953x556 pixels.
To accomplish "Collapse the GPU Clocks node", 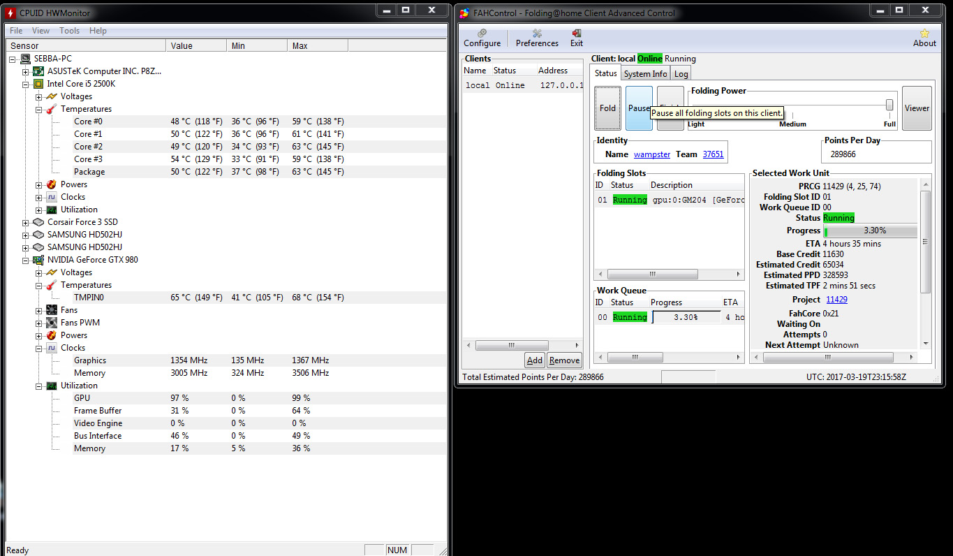I will (x=39, y=348).
